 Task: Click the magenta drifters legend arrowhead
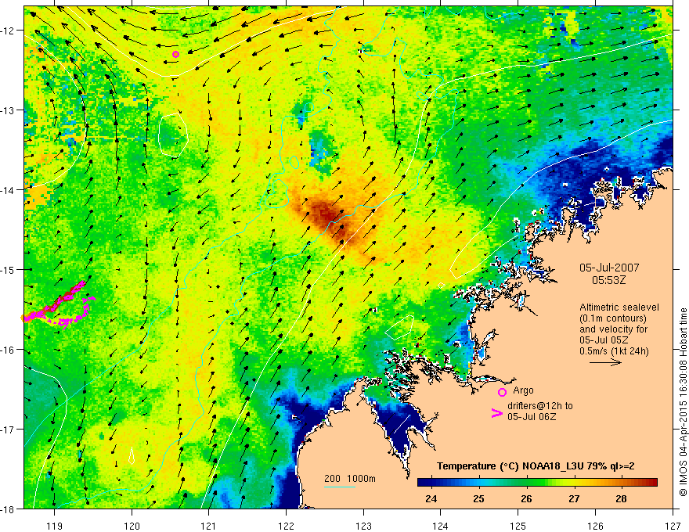(x=497, y=413)
